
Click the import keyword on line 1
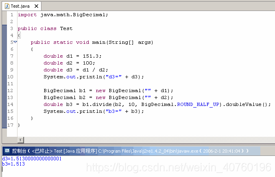pyautogui.click(x=27, y=15)
